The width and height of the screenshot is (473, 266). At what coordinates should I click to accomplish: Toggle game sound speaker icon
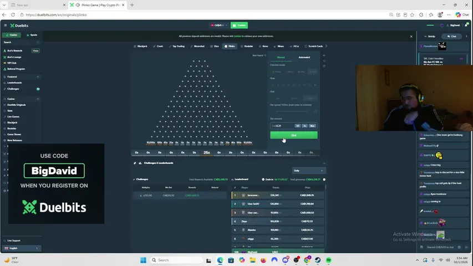(324, 55)
